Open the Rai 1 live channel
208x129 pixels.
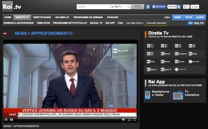[x=150, y=46]
